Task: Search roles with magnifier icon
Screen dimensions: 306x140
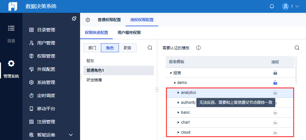Action: click(150, 48)
